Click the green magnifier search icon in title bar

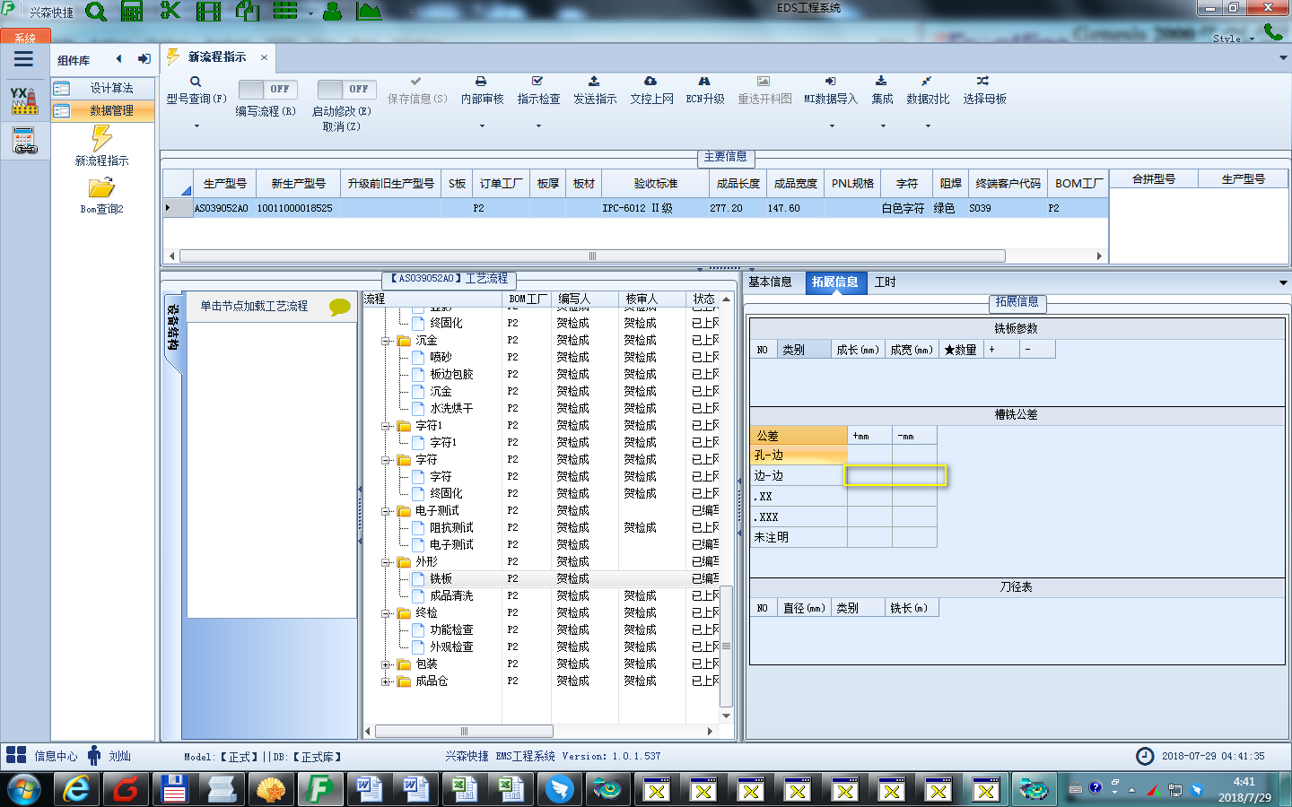(95, 12)
